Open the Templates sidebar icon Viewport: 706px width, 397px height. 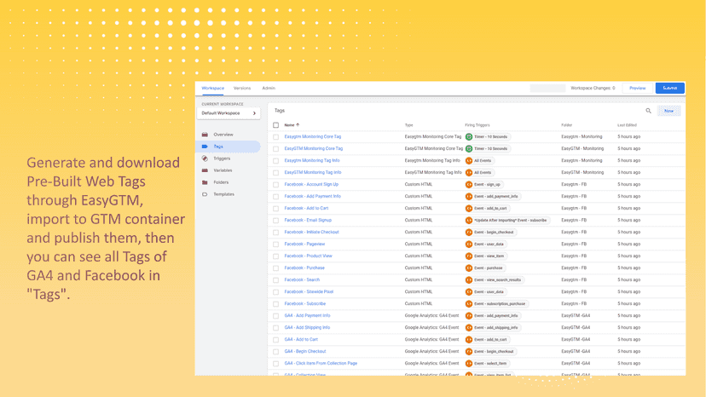(205, 194)
